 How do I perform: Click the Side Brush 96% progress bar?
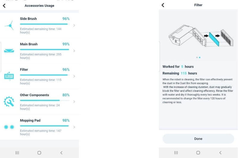(45, 24)
